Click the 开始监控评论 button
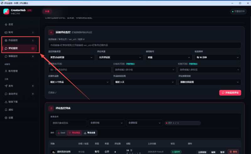Screen dimensions: 251x154 [230, 93]
